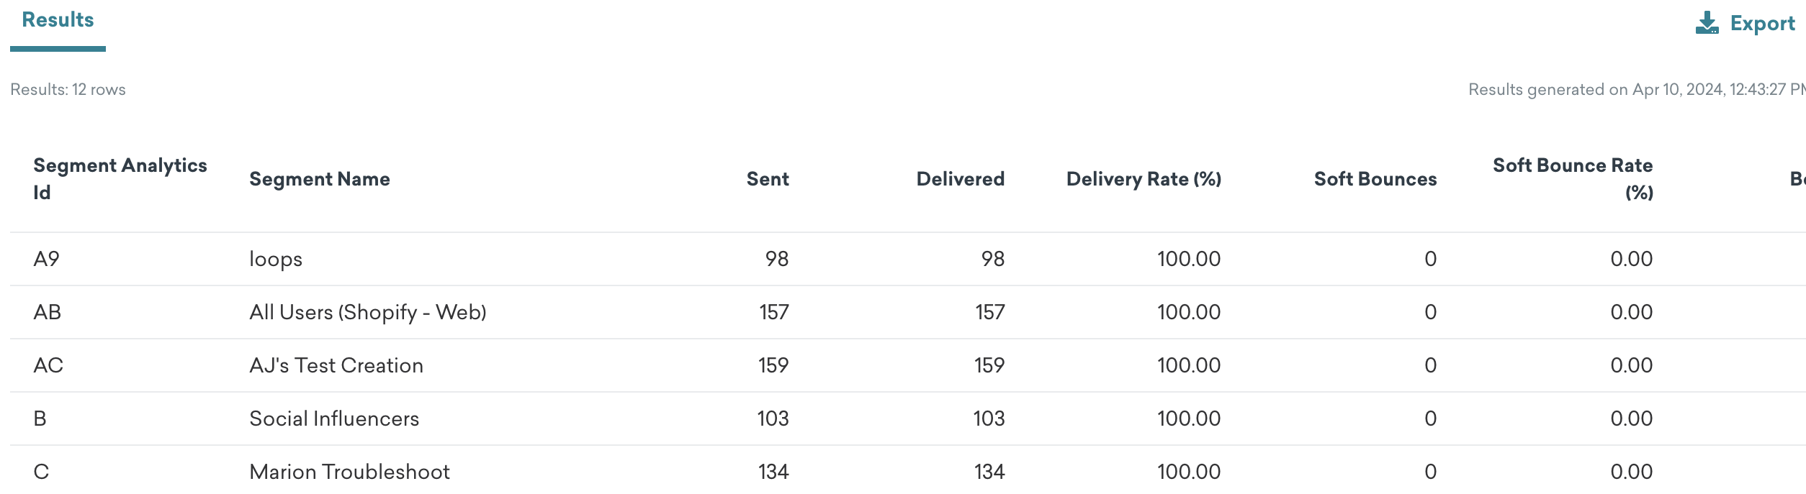1806x494 pixels.
Task: Sort by Delivery Rate (%) column header
Action: (1144, 179)
